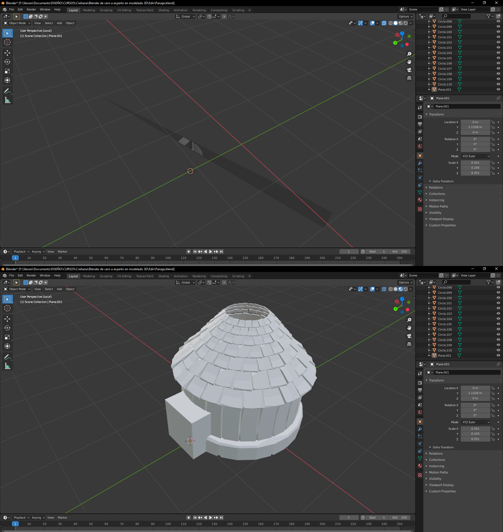Open the Render menu in upper window
503x532 pixels.
pyautogui.click(x=31, y=10)
